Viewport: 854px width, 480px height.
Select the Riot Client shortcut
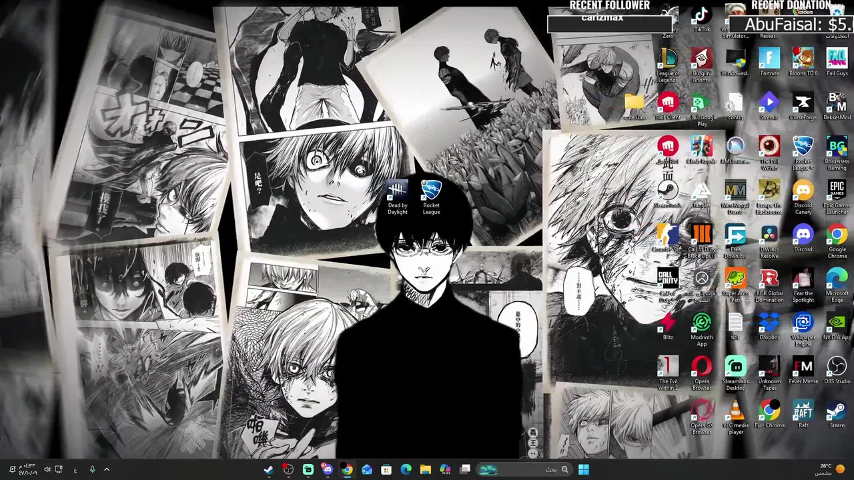click(x=668, y=105)
